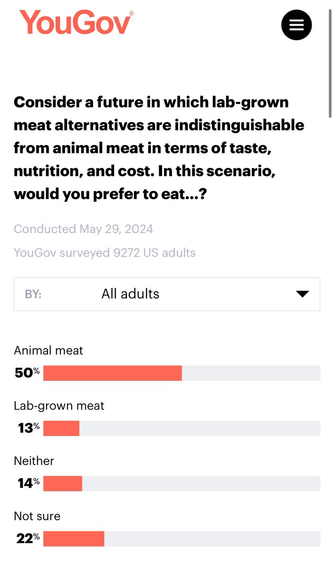The image size is (334, 570).
Task: Click the 22% percentage figure
Action: click(28, 539)
